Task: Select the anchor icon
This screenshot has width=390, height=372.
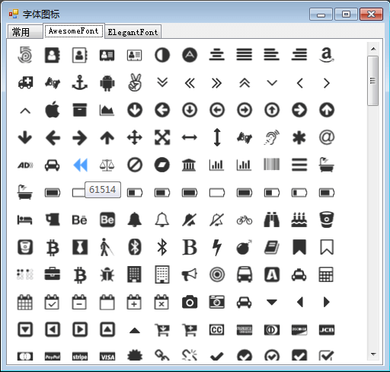Action: [80, 82]
